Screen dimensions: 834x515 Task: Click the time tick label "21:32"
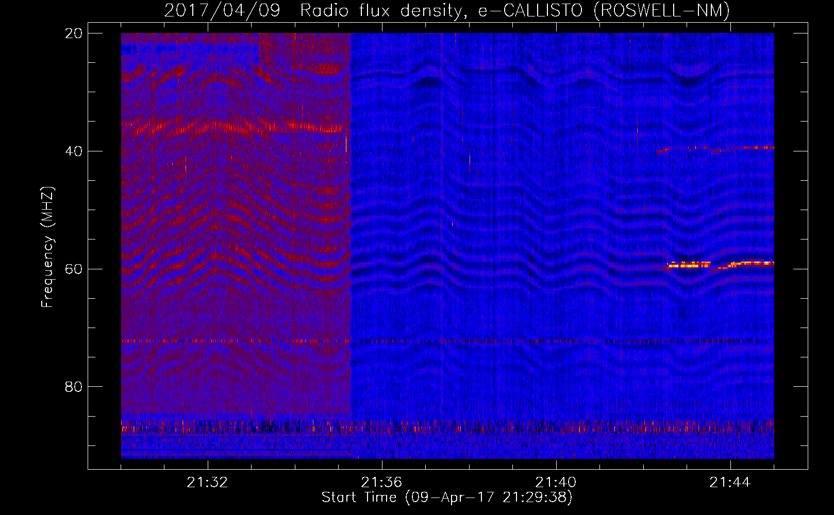tap(207, 483)
